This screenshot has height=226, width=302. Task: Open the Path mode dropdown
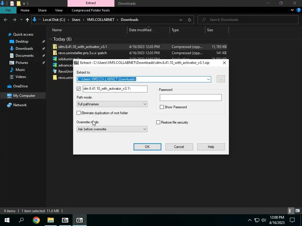pos(112,104)
